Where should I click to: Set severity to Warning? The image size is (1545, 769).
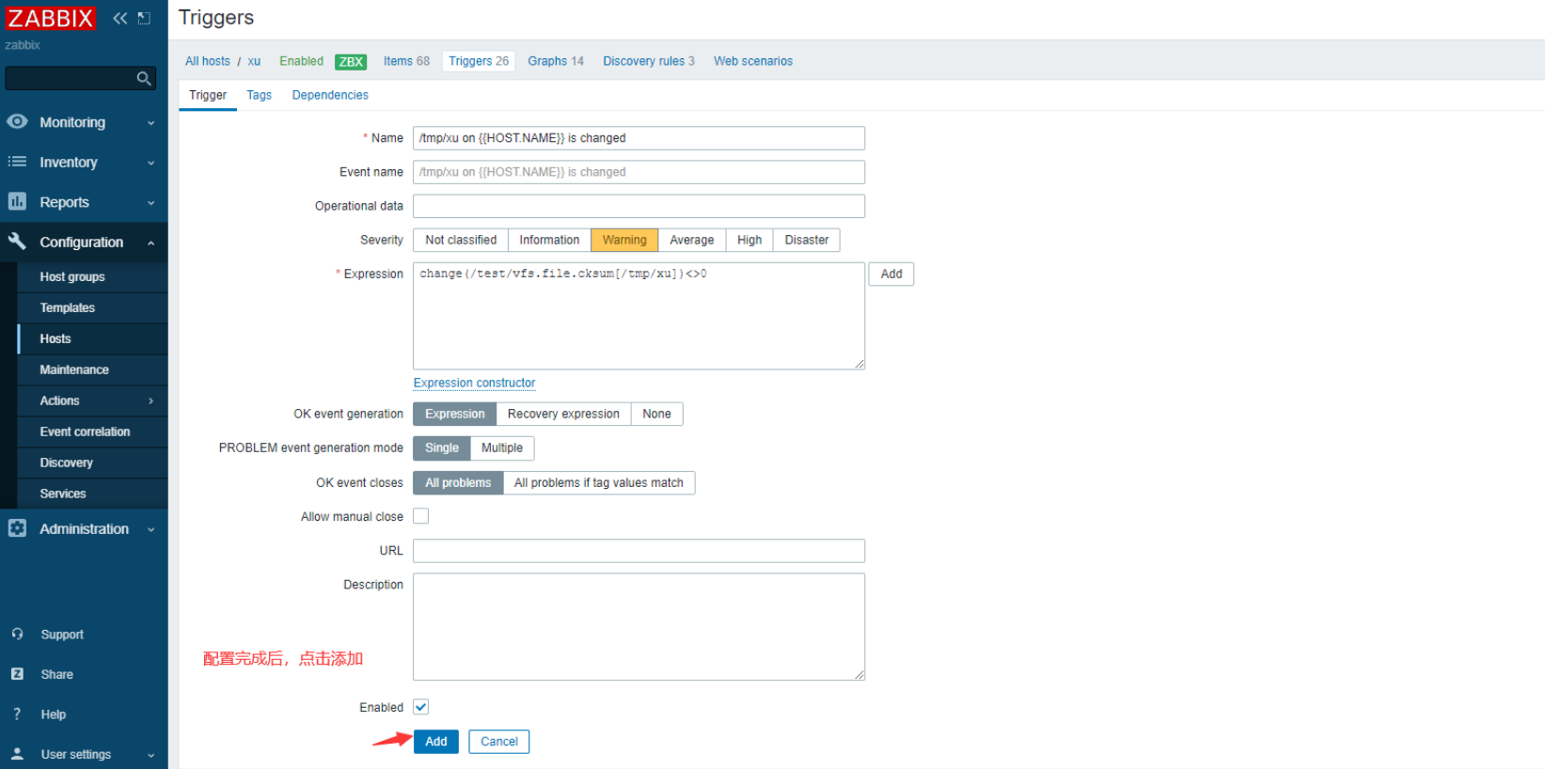coord(624,240)
